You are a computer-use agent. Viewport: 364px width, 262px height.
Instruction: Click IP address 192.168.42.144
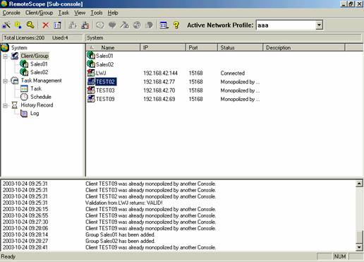(160, 73)
